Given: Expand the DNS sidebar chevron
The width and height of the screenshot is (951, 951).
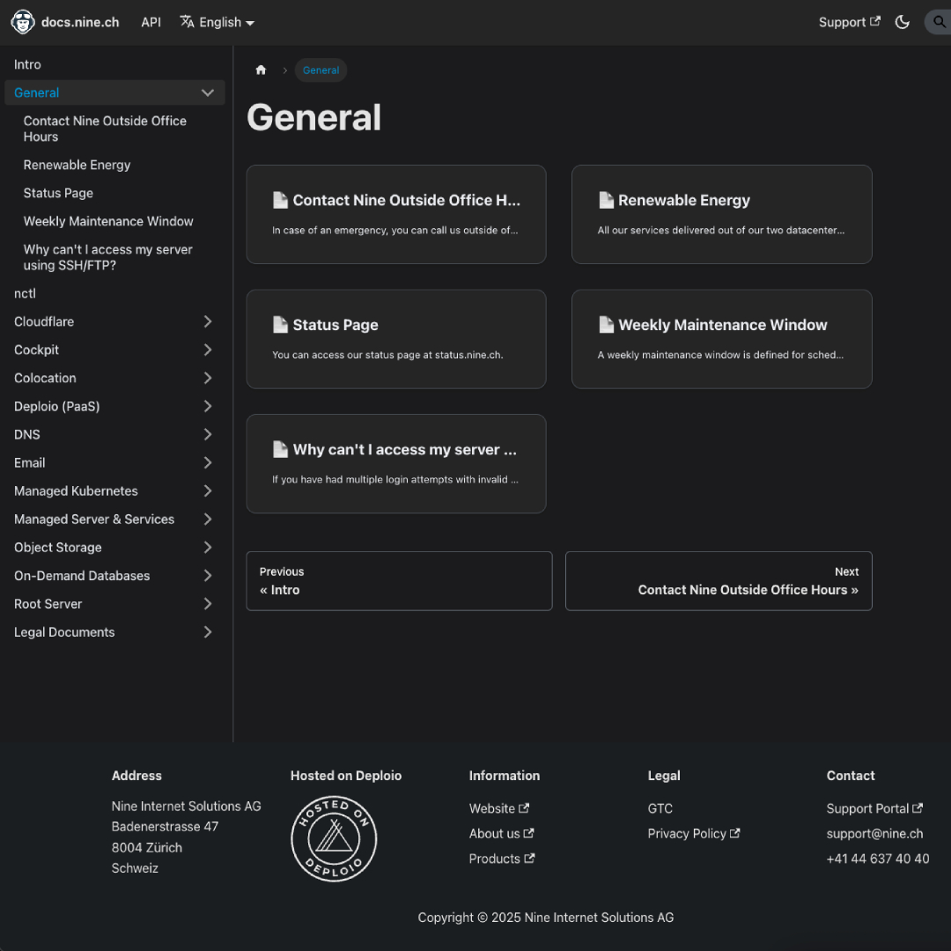Looking at the screenshot, I should [x=208, y=434].
